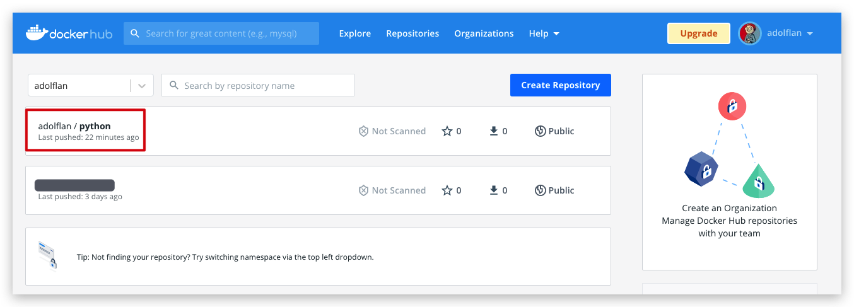
Task: Click the locked-card icon beside the tip
Action: coord(47,255)
